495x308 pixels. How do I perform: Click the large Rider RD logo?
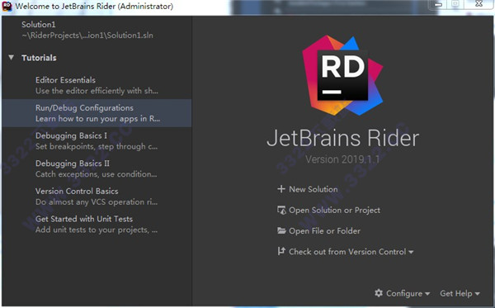pos(342,75)
